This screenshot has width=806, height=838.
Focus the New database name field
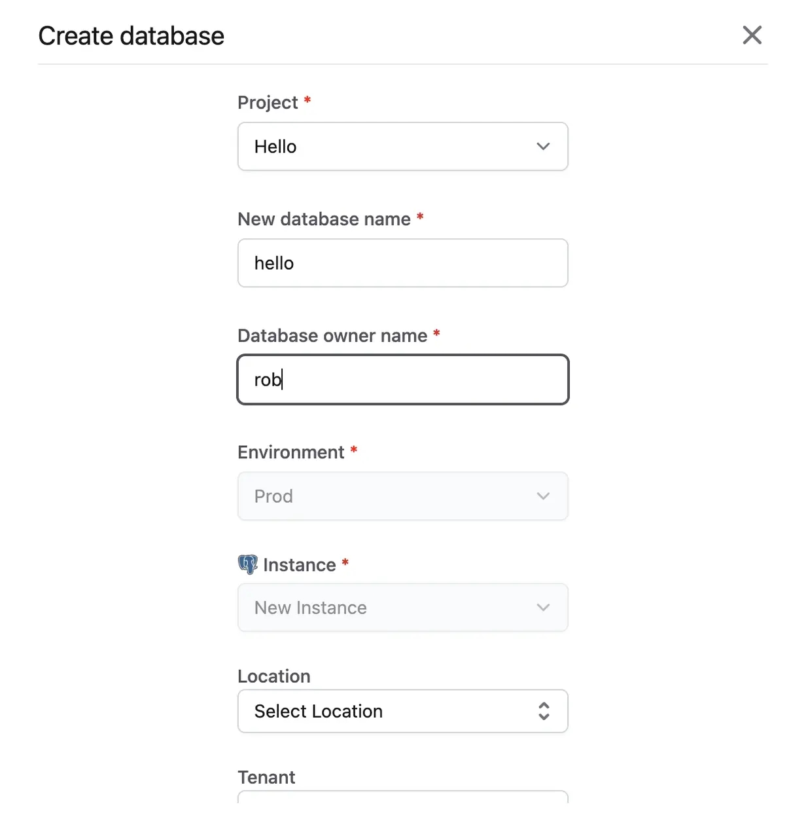(x=403, y=263)
